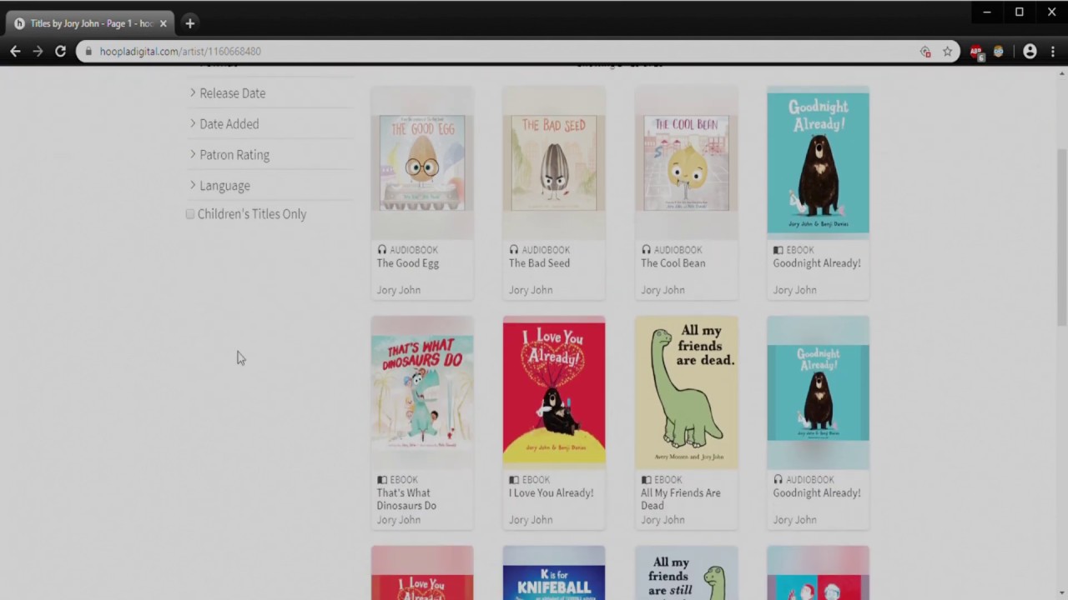Open the Goodnight Already! audiobook title link
1068x600 pixels.
click(x=817, y=493)
